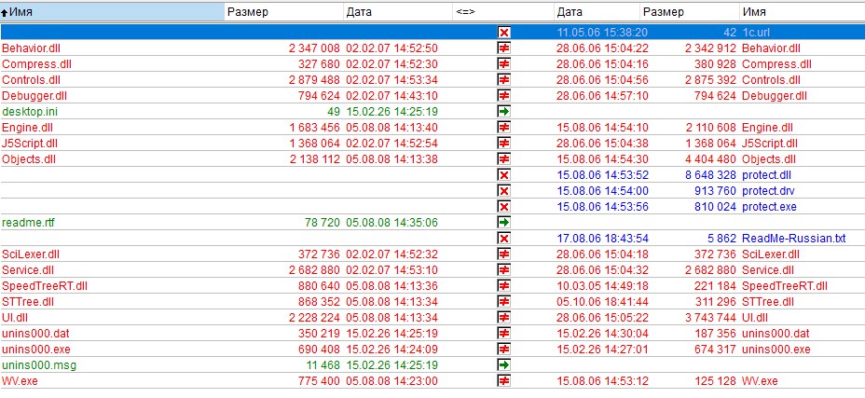This screenshot has height=398, width=865.
Task: Click the not-equal icon in the Engine.dll row
Action: pyautogui.click(x=503, y=128)
